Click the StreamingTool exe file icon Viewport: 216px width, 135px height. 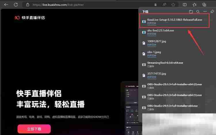144,64
